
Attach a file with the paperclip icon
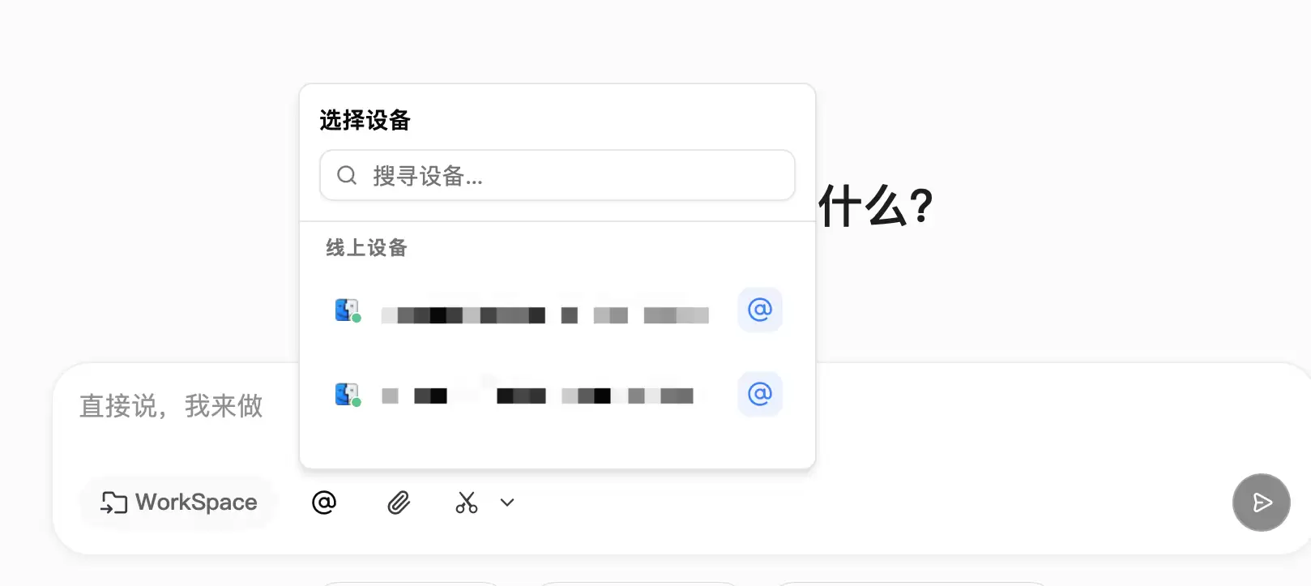398,503
